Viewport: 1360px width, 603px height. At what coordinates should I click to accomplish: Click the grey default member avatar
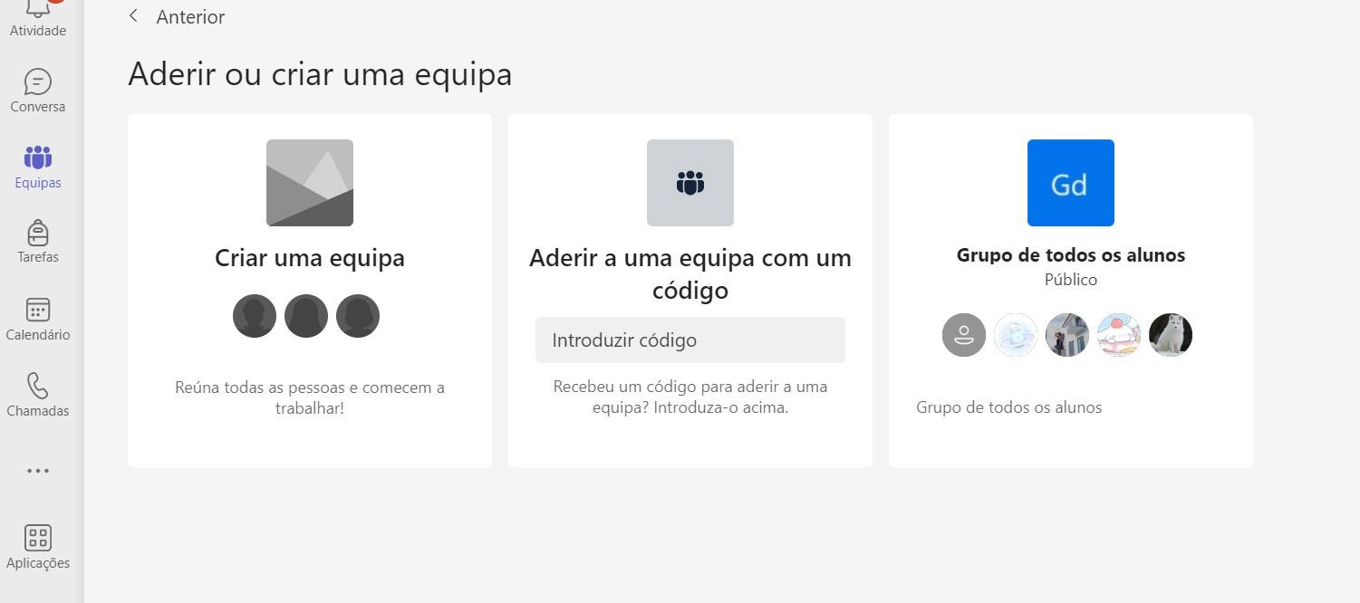[964, 335]
